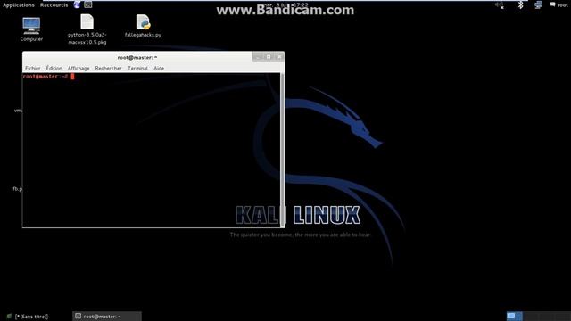Open the Bluetooth tray icon
The height and width of the screenshot is (321, 571).
tap(520, 5)
